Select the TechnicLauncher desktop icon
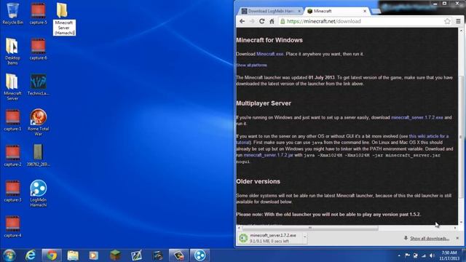This screenshot has height=262, width=466. coord(39,84)
